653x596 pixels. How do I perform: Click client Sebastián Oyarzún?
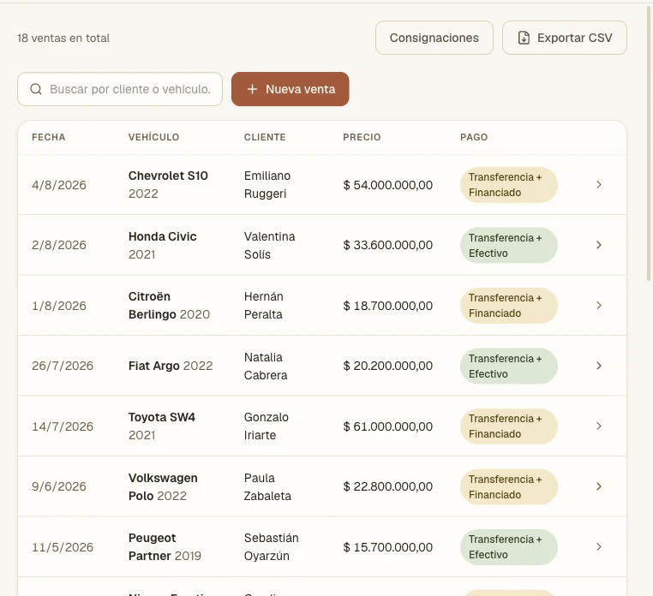coord(271,547)
